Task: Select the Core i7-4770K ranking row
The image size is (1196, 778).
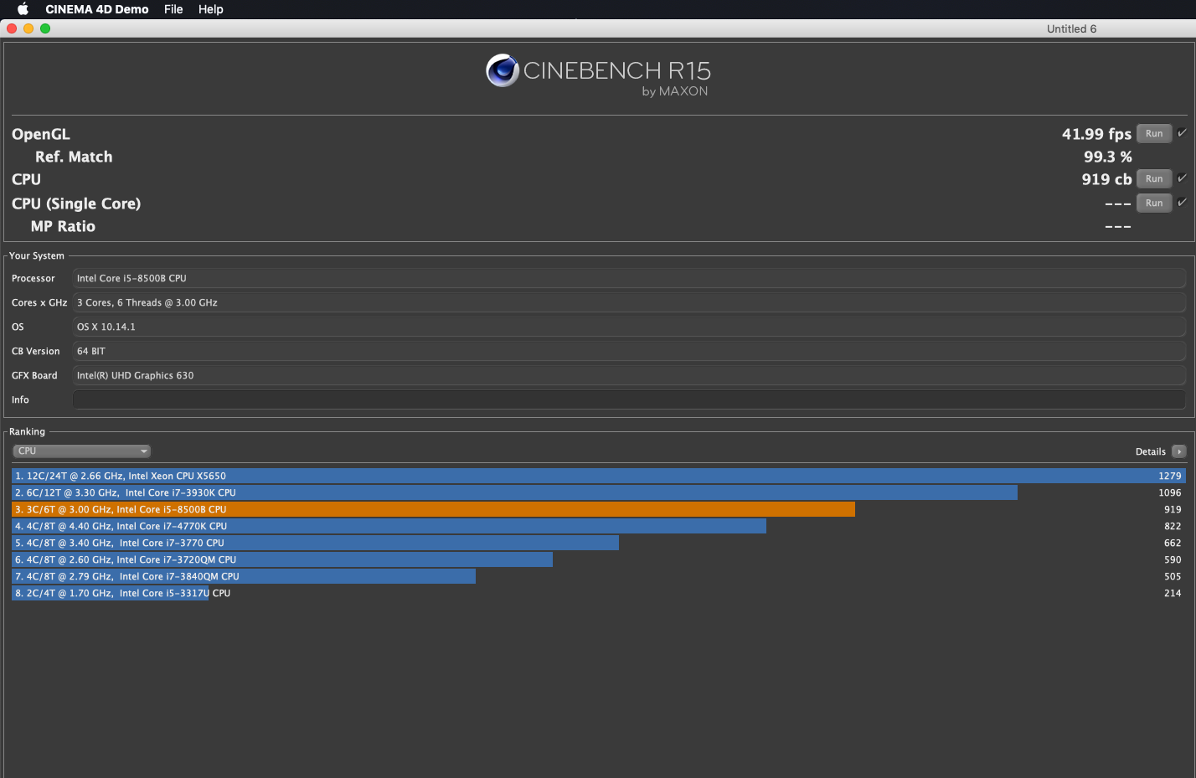Action: 599,526
